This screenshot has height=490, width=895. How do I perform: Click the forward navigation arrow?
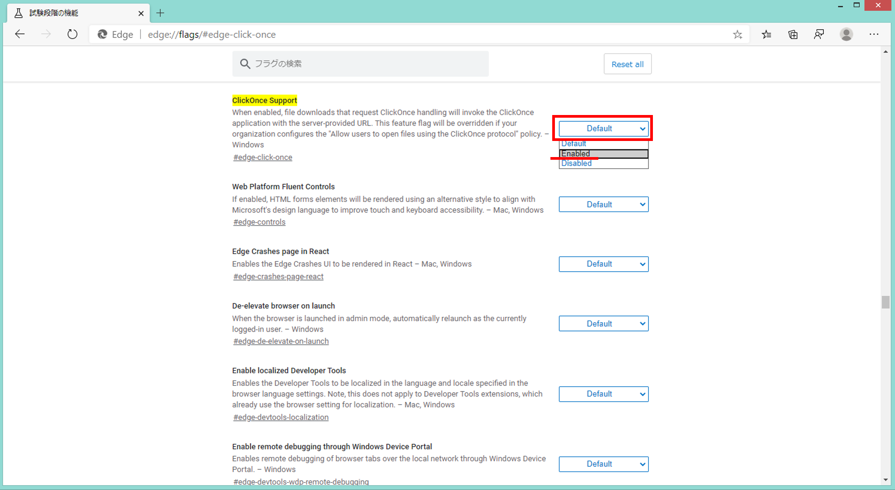(x=46, y=34)
